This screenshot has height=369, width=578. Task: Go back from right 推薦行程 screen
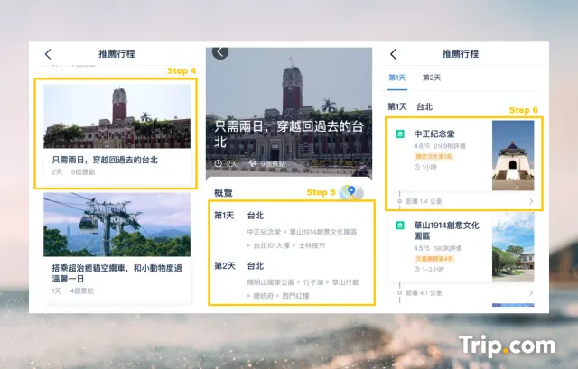[393, 54]
